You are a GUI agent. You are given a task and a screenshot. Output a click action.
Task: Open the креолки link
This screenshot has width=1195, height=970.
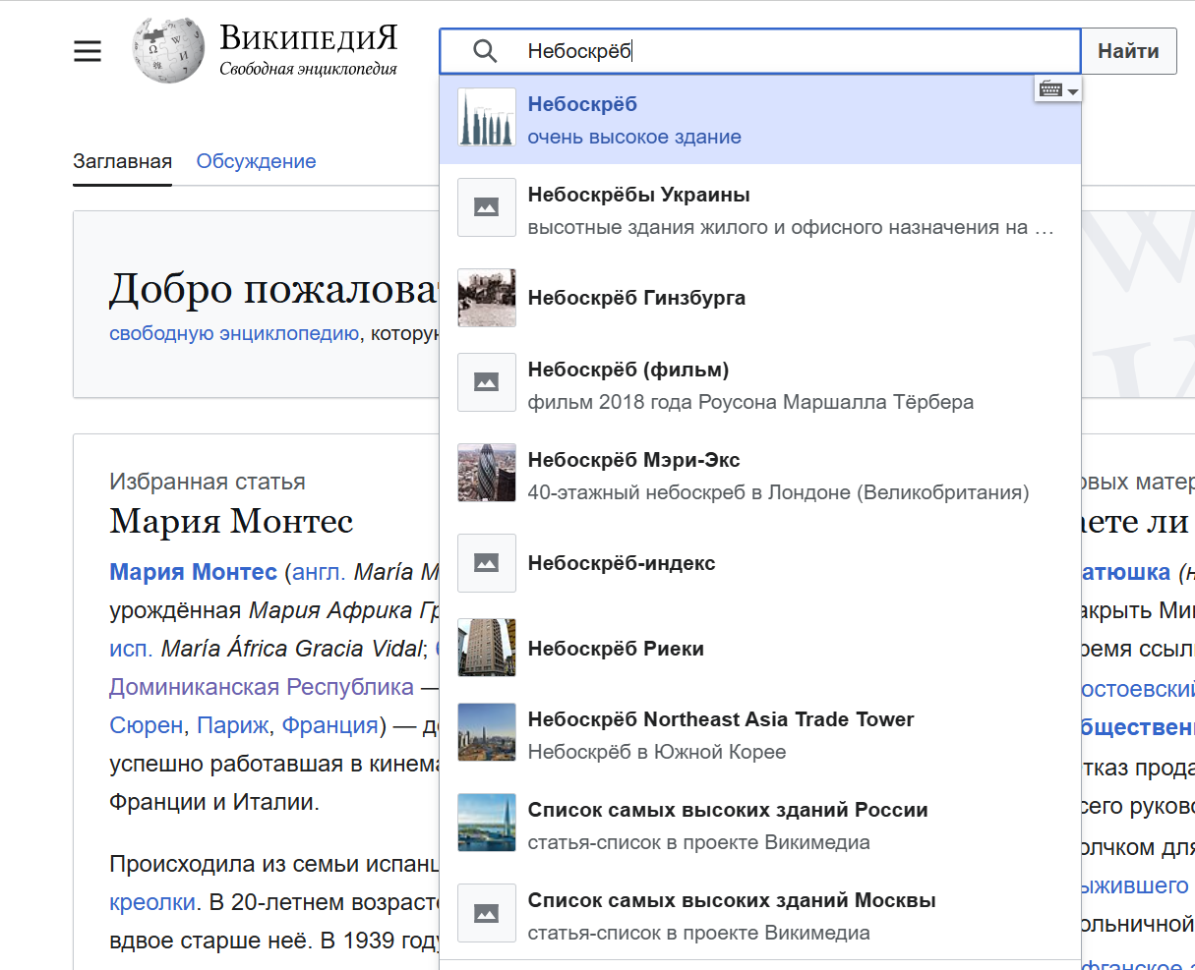(153, 902)
